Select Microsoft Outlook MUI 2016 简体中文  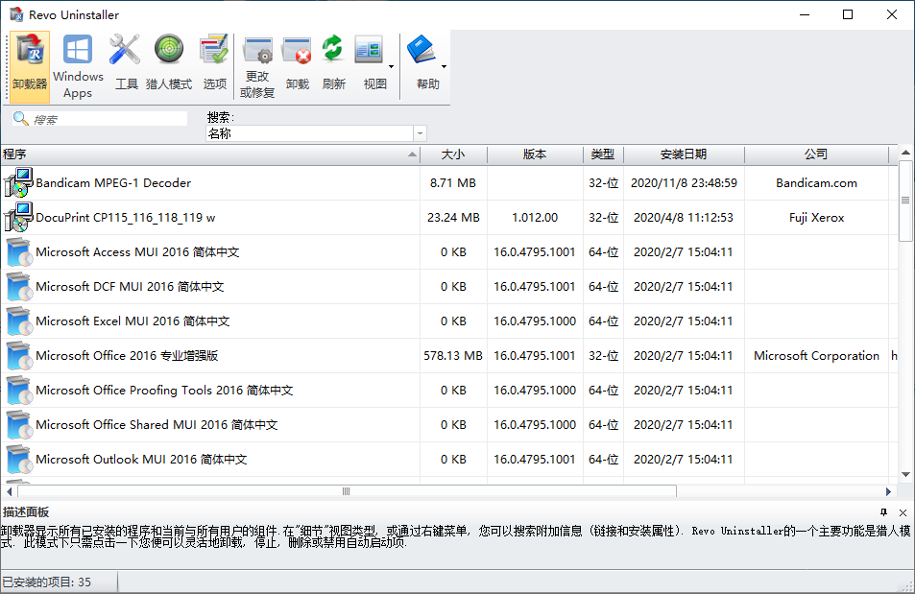click(141, 460)
